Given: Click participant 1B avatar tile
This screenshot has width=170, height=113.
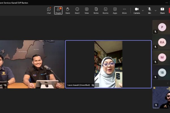Looking at the screenshot, I should (x=162, y=73).
